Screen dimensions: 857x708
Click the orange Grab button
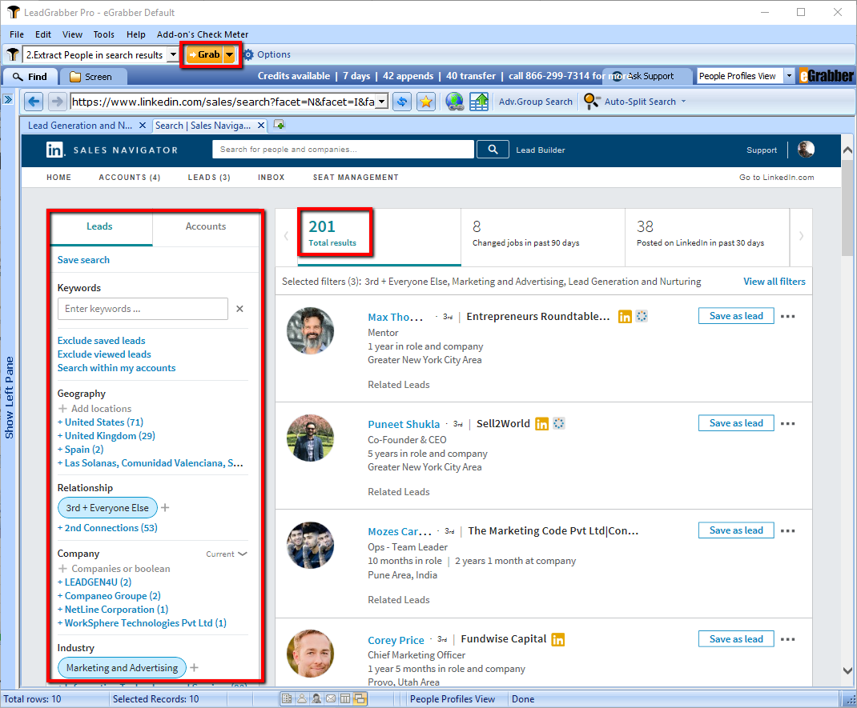[204, 54]
